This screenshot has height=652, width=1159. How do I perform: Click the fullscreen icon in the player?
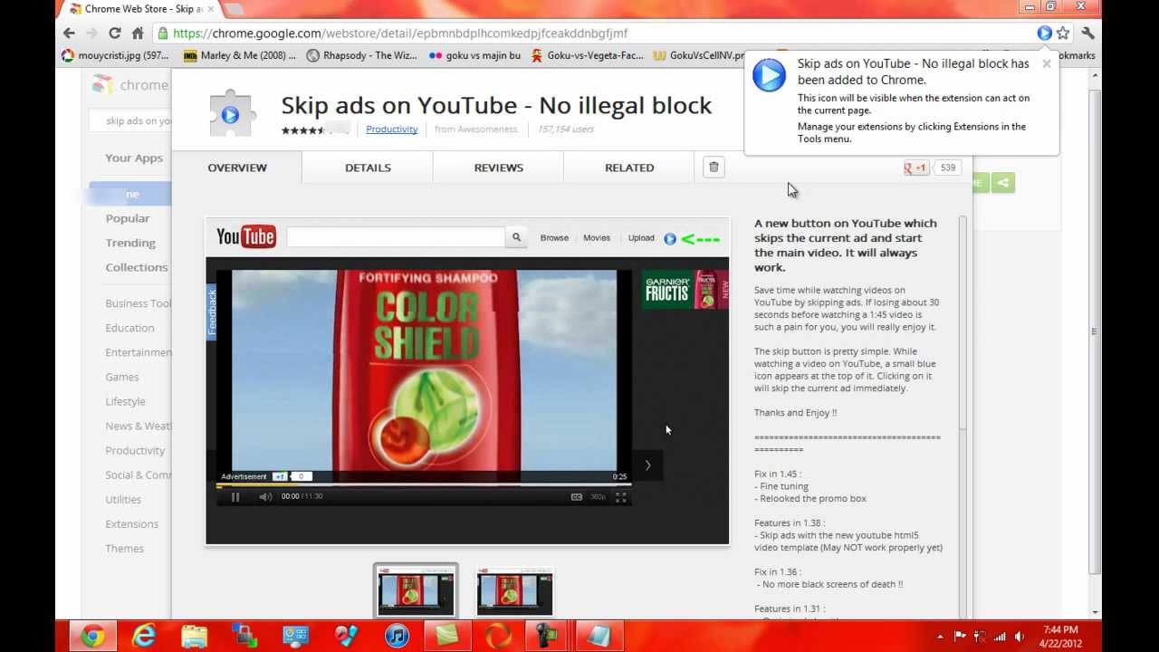(x=621, y=497)
